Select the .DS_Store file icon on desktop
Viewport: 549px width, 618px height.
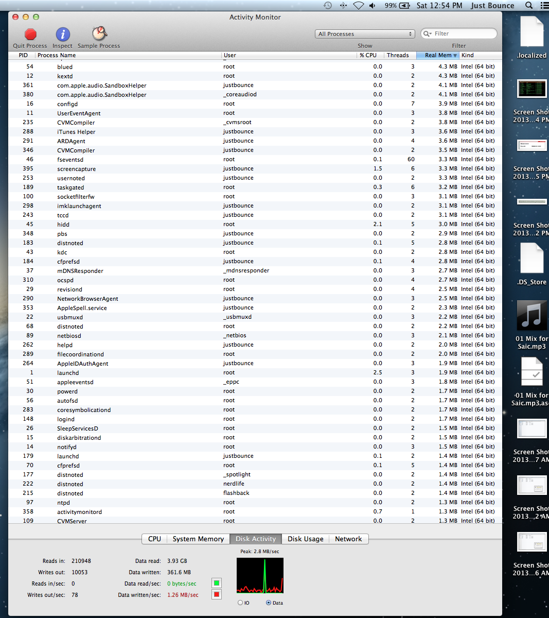(x=532, y=259)
